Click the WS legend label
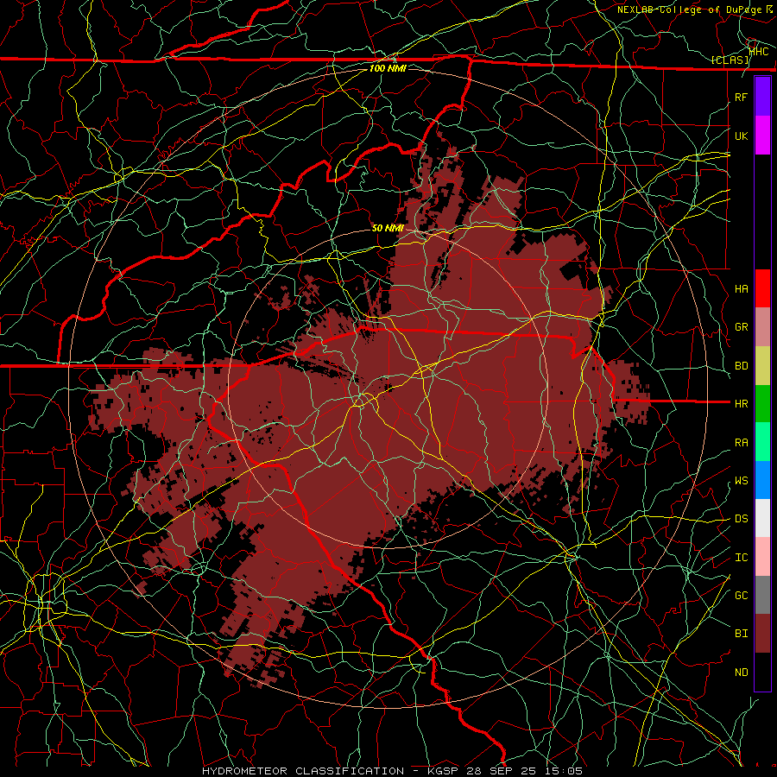Screen dimensions: 777x777 (742, 481)
